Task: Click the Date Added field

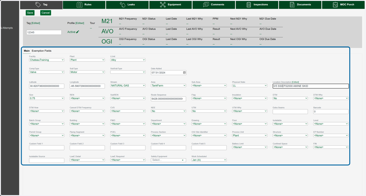Action: coord(168,73)
